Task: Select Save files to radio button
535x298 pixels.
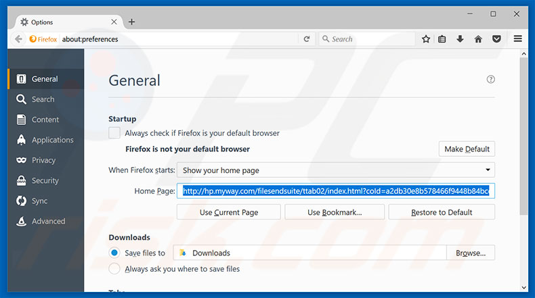Action: coord(114,253)
